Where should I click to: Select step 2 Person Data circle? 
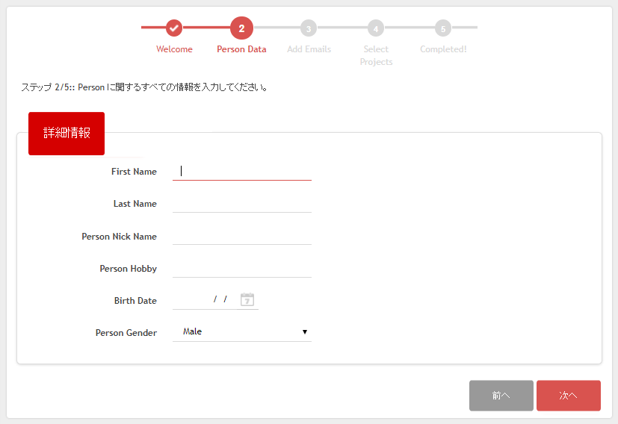coord(241,28)
